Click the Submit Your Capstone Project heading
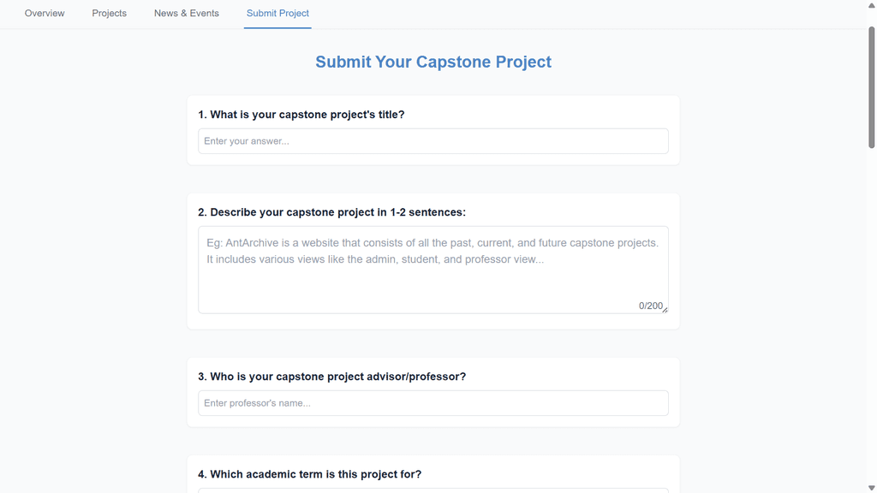 click(x=433, y=62)
